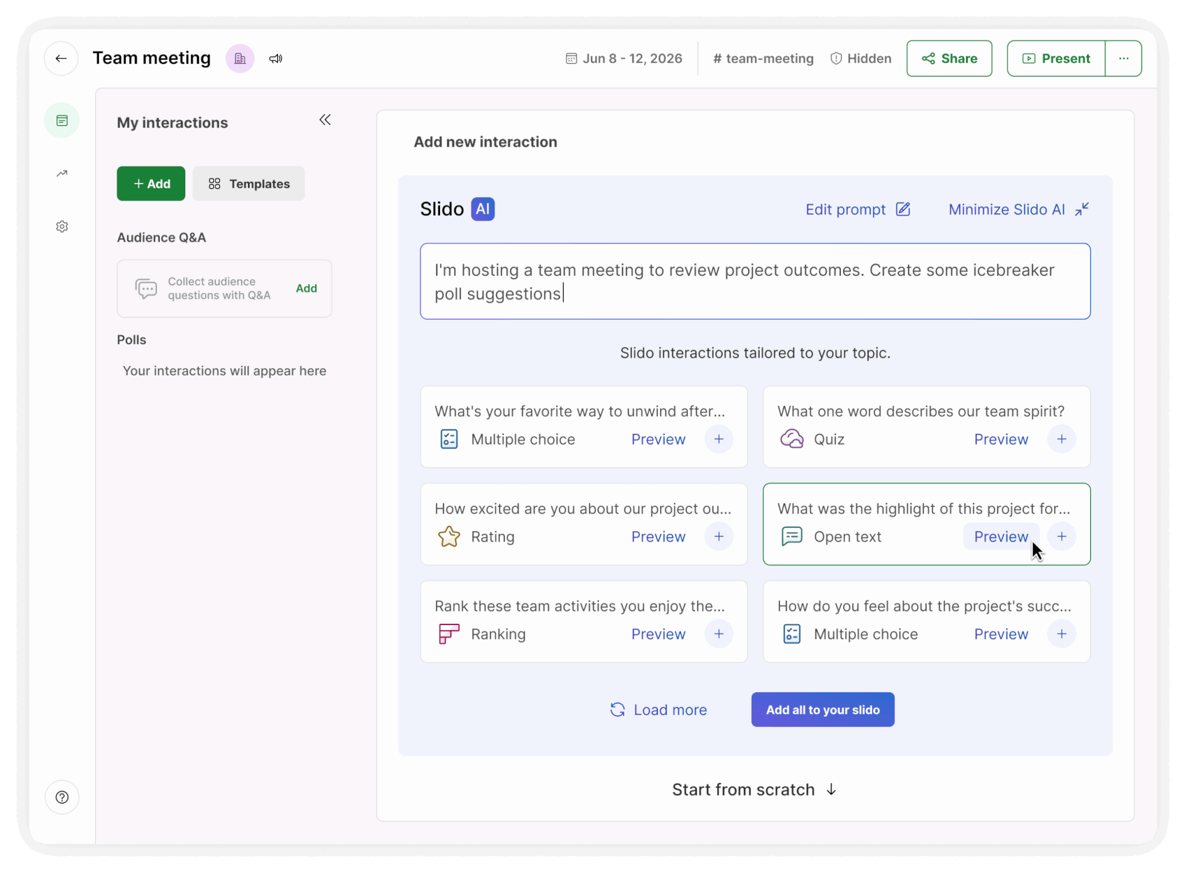Click the Slido AI badge
Image resolution: width=1186 pixels, height=873 pixels.
point(483,209)
